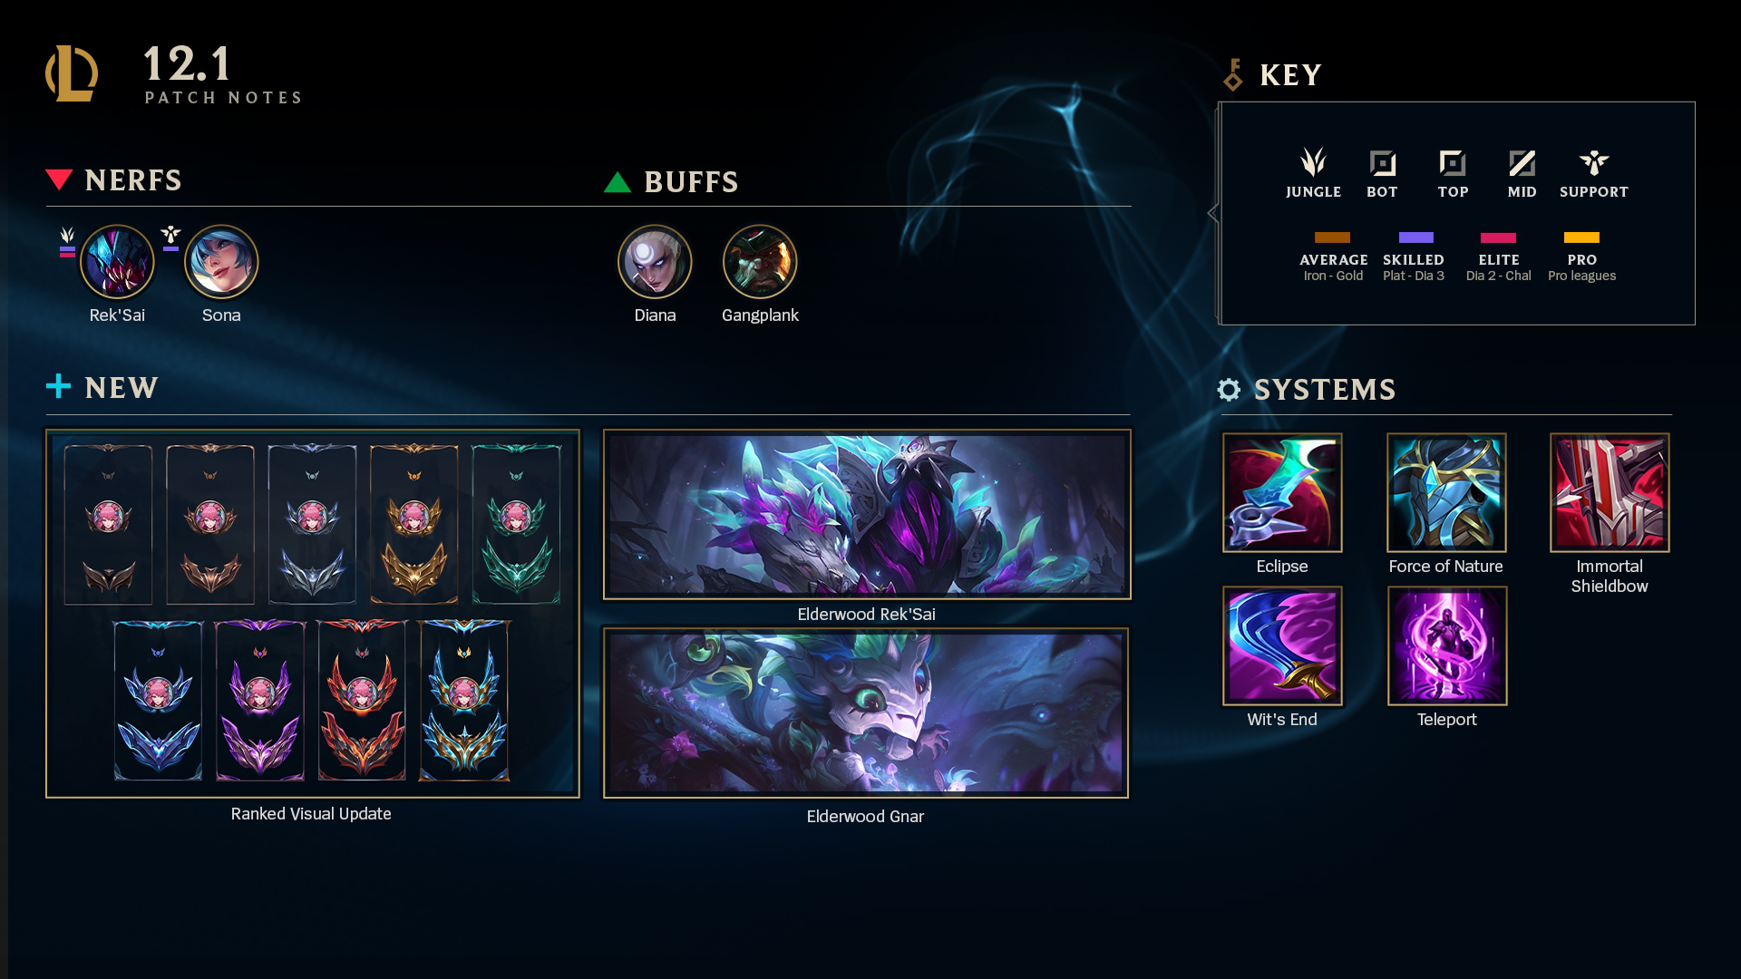1741x979 pixels.
Task: Click the League of Legends logo
Action: click(72, 73)
